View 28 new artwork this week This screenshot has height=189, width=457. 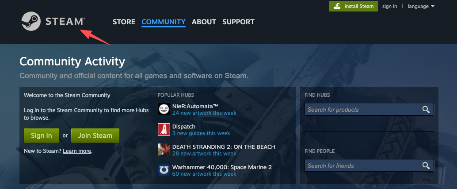coord(204,154)
